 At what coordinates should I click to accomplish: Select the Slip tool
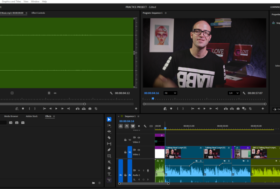[x=109, y=143]
